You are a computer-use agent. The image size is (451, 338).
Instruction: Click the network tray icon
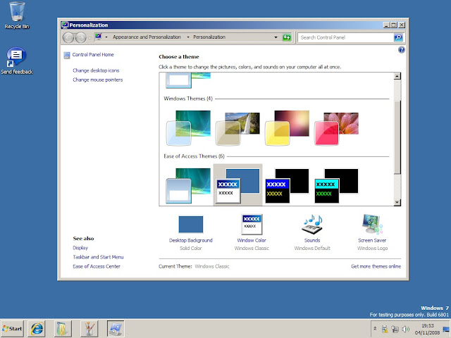coord(395,329)
